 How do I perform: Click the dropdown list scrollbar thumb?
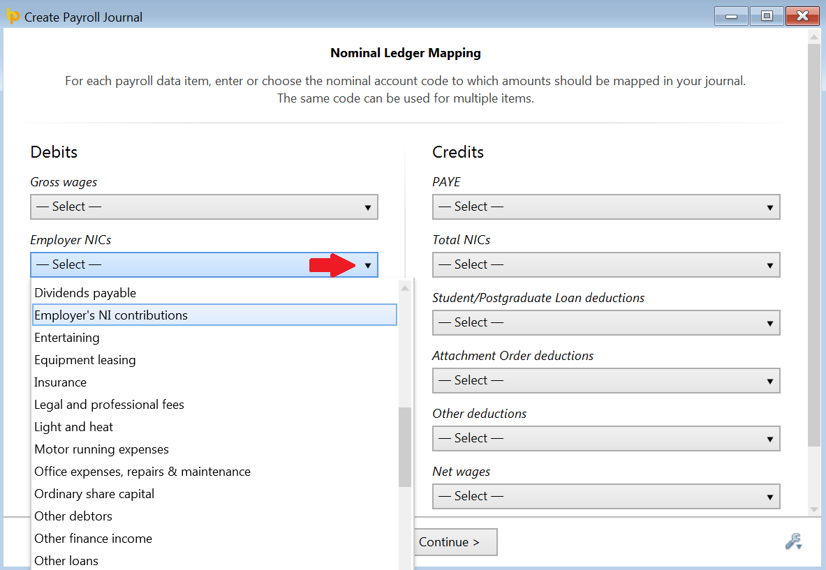(404, 447)
